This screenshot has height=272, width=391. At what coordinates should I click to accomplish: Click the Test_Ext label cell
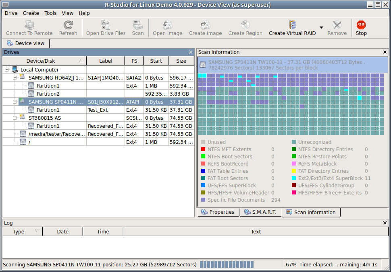click(106, 110)
